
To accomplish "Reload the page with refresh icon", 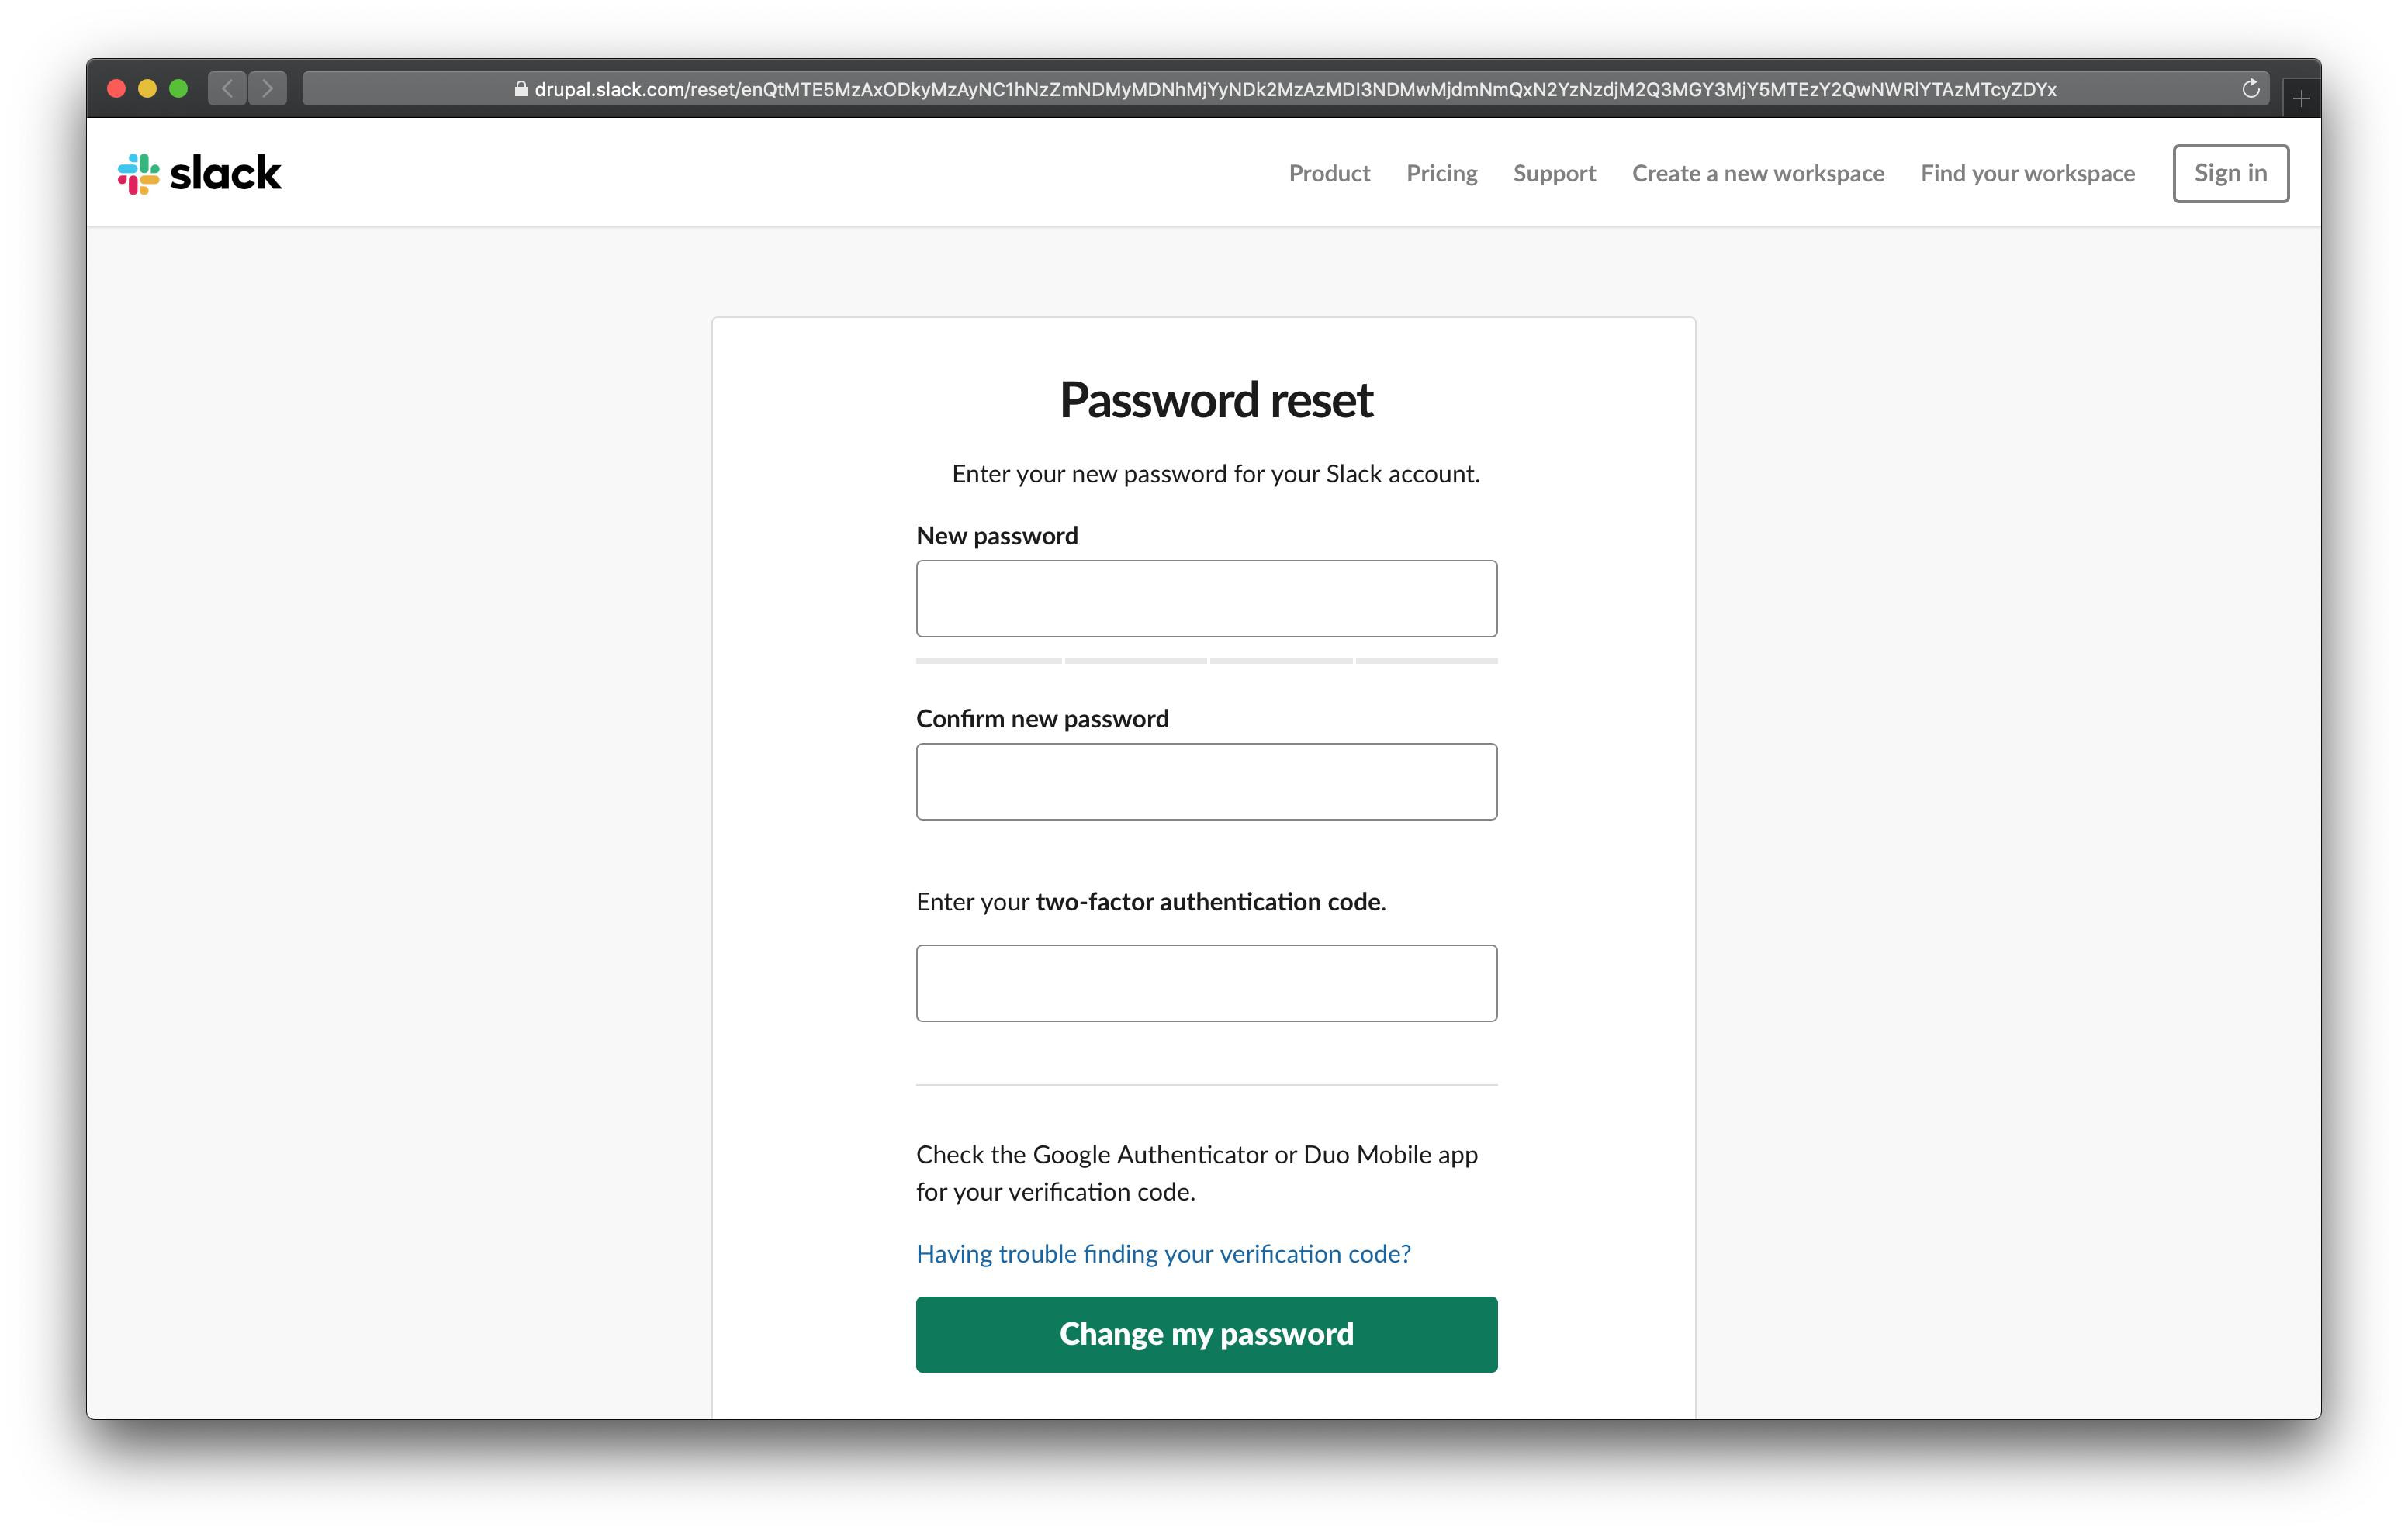I will click(x=2250, y=89).
